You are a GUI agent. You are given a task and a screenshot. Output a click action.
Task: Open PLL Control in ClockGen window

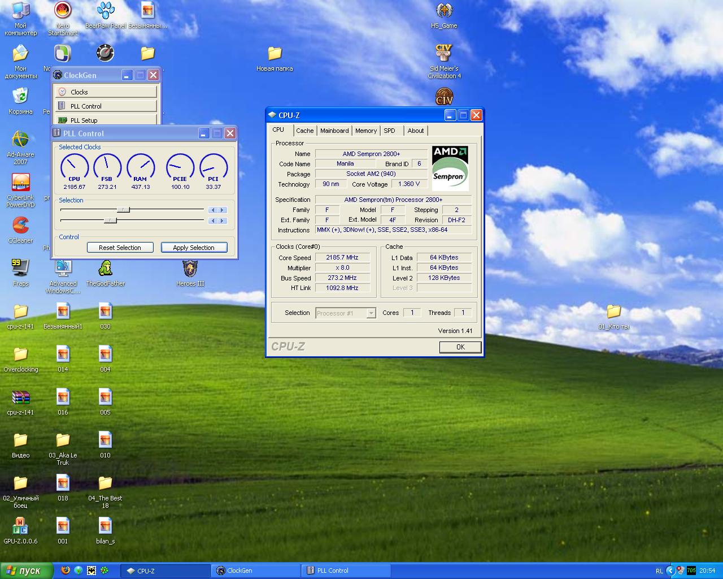[x=106, y=106]
